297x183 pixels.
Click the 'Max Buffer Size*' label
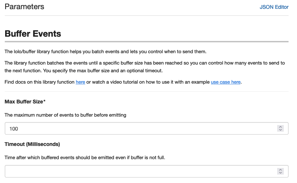(25, 102)
